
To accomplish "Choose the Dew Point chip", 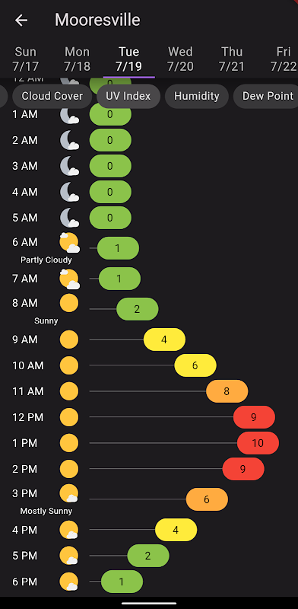I will (268, 96).
